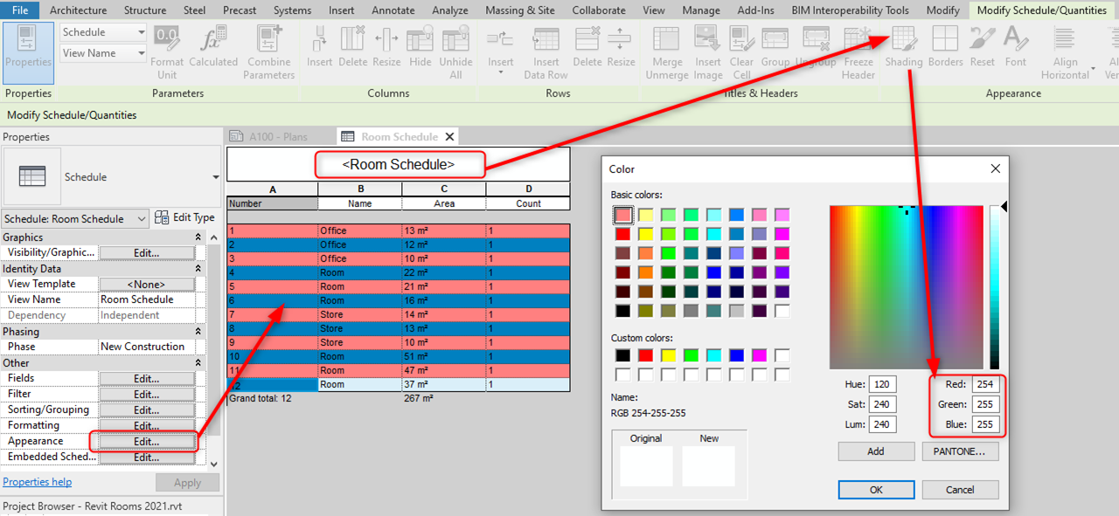This screenshot has height=516, width=1119.
Task: Select the Font icon in Appearance panel
Action: [x=1015, y=40]
